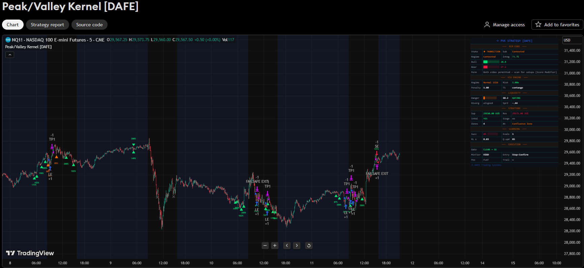Click the Bull strength bar in dashboard
The width and height of the screenshot is (584, 268).
click(491, 62)
